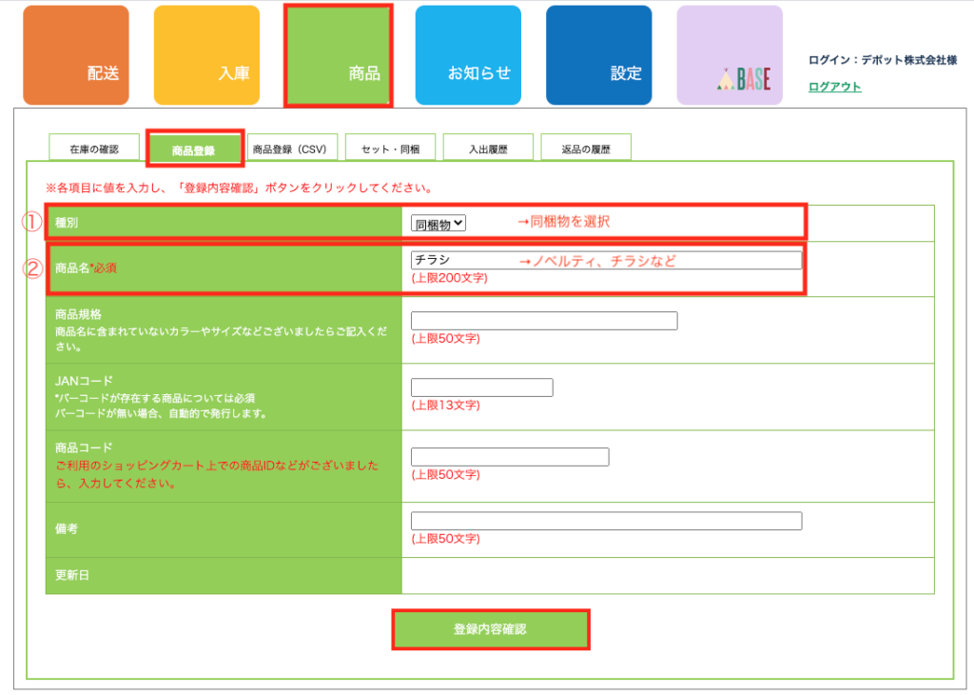
Task: Select the 商品コード input field
Action: 509,457
